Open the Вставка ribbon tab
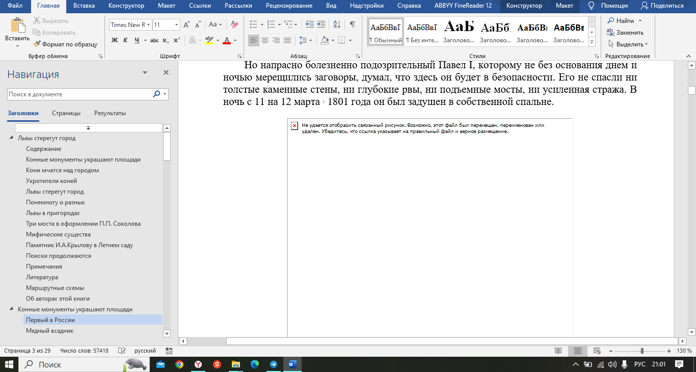 pos(84,6)
